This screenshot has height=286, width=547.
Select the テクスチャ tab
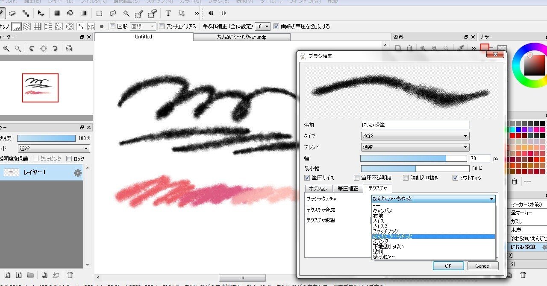coord(377,188)
